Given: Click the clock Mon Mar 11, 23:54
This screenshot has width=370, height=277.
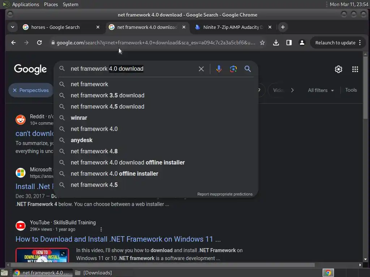Looking at the screenshot, I should coord(349,4).
